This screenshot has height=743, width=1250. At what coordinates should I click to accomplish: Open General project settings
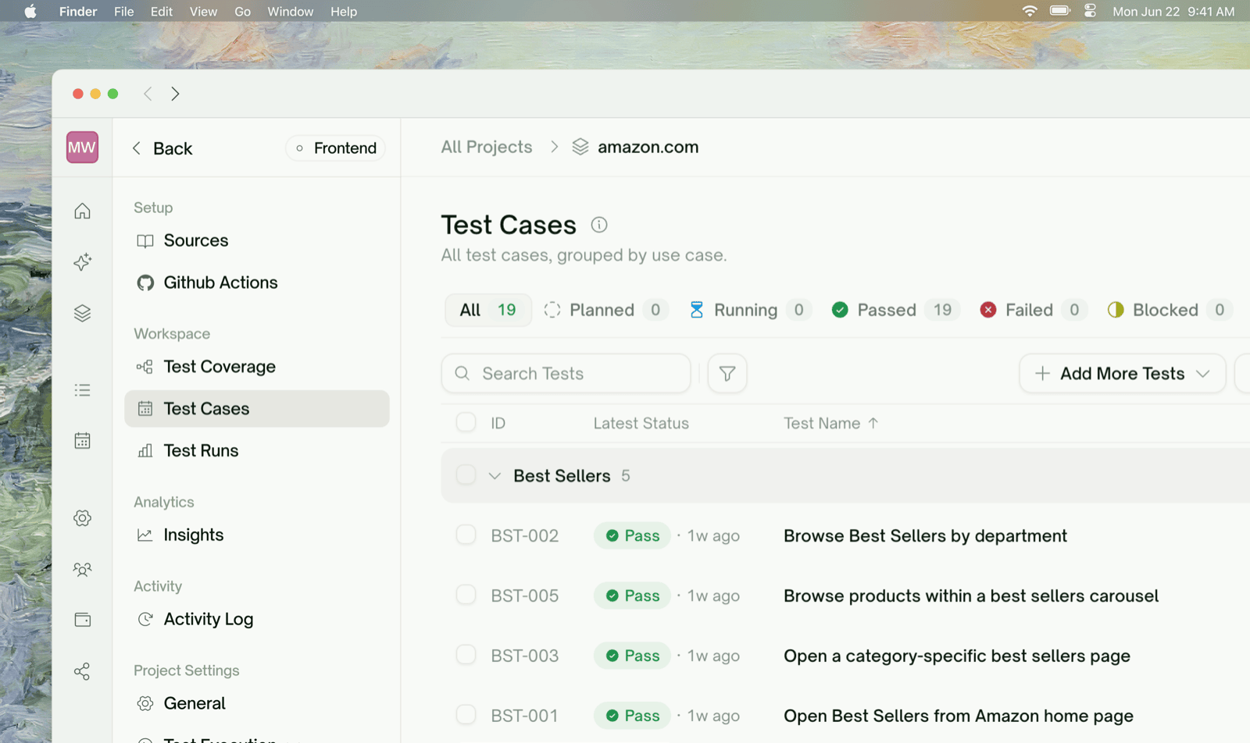(257, 703)
